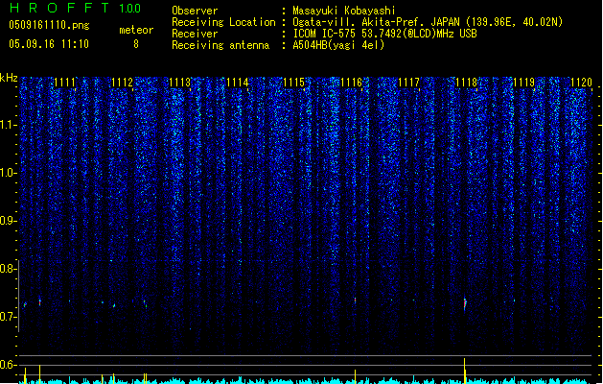This screenshot has height=384, width=603.
Task: Click the 1112 time marker
Action: tap(122, 83)
